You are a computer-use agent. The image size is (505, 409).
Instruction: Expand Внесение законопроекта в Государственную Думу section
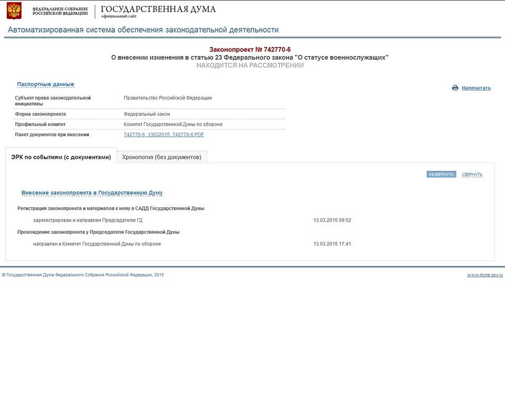(x=92, y=193)
